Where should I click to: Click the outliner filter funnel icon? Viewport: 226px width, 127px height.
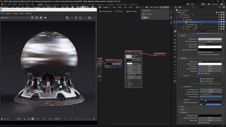[220, 7]
